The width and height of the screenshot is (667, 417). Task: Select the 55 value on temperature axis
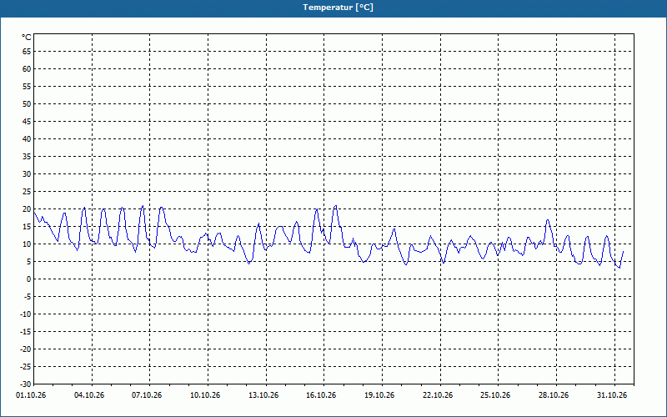coord(27,87)
